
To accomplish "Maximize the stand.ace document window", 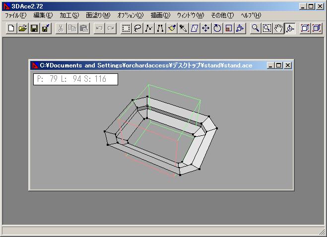I will pos(279,65).
